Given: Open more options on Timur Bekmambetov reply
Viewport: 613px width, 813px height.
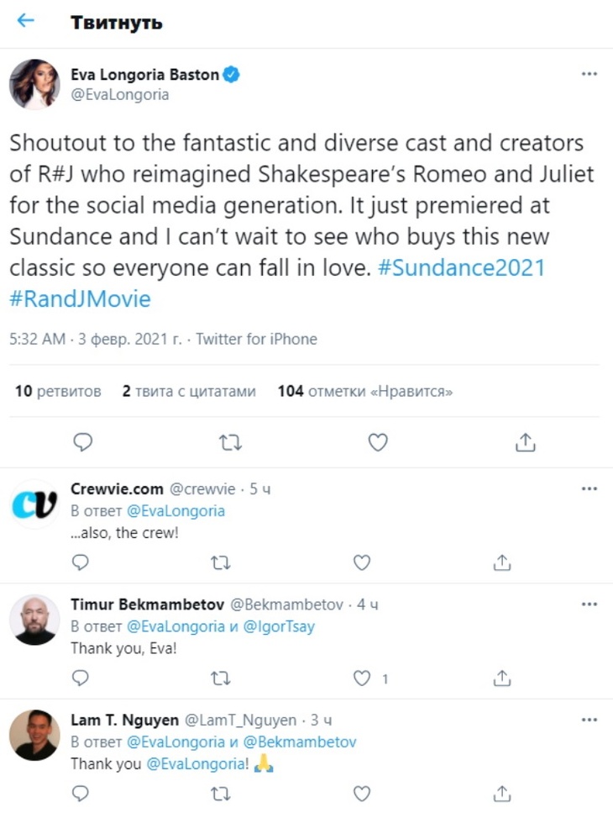Looking at the screenshot, I should tap(589, 604).
